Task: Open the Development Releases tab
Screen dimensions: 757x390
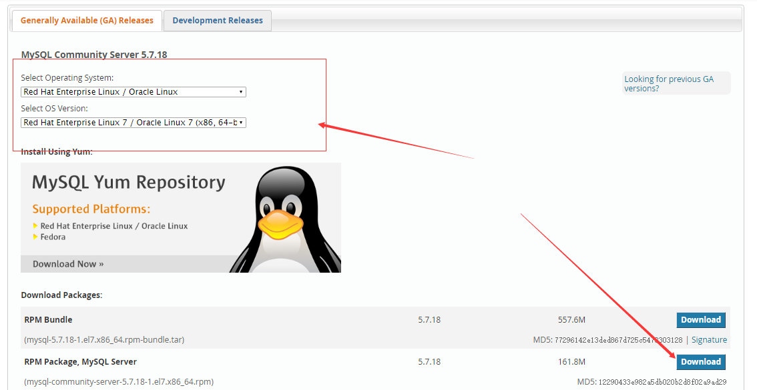Action: (218, 21)
